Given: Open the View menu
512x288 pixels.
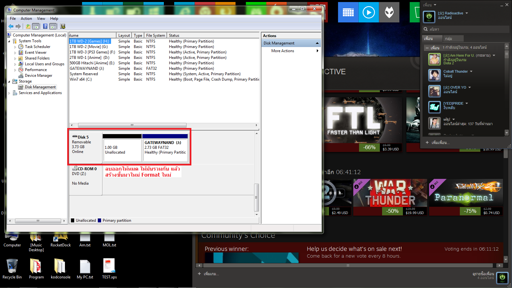Looking at the screenshot, I should (x=41, y=19).
